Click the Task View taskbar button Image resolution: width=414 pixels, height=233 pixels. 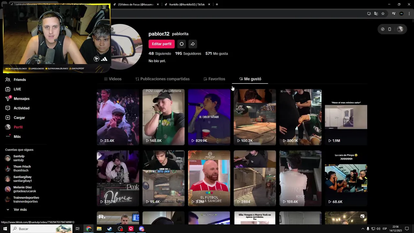tap(78, 229)
